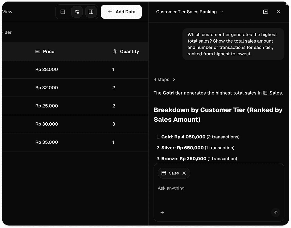Viewport: 291px width, 228px height.
Task: Click the Filter option
Action: (x=6, y=32)
